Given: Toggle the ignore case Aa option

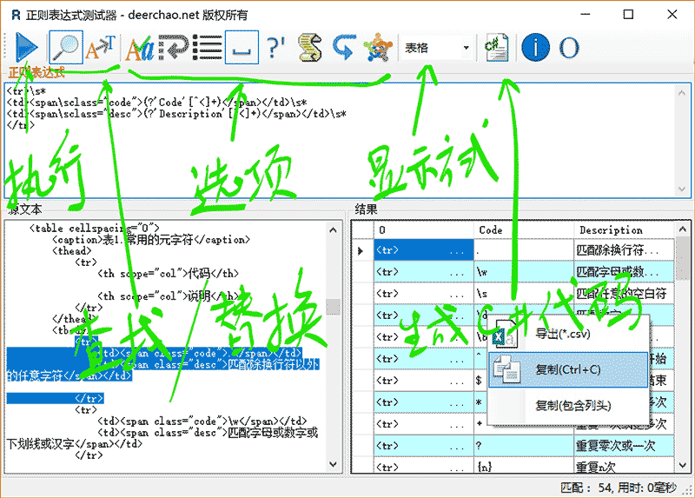Looking at the screenshot, I should point(139,48).
